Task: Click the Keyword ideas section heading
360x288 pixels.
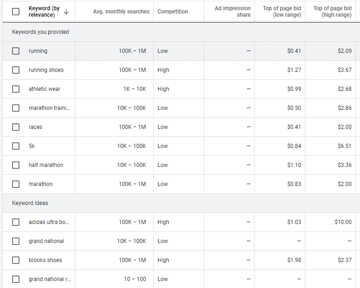Action: (30, 203)
